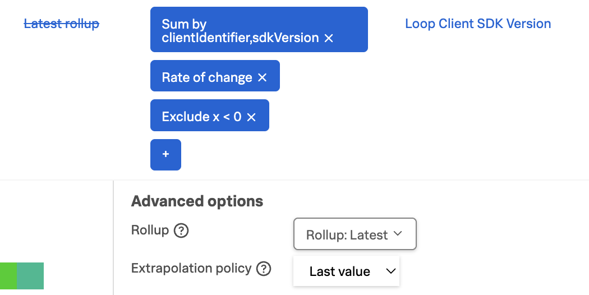Show help for Extrapolation policy

point(264,269)
